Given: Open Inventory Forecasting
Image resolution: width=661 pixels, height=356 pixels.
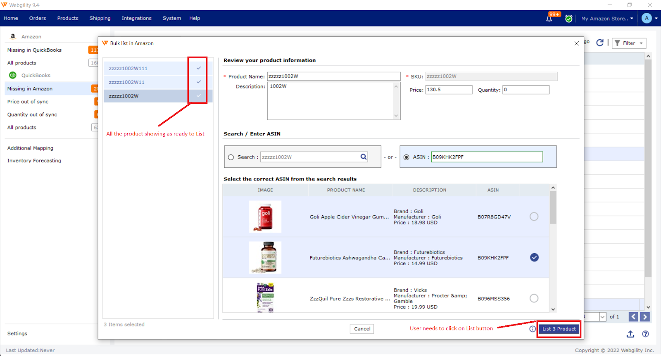Looking at the screenshot, I should tap(34, 161).
